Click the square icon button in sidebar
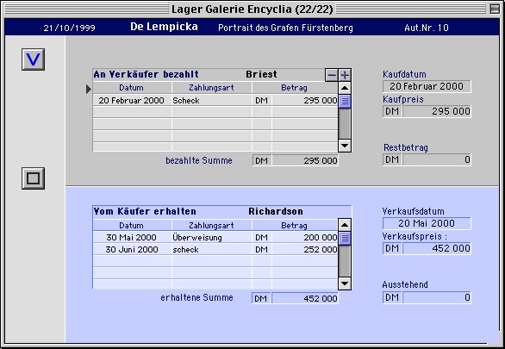 click(33, 178)
